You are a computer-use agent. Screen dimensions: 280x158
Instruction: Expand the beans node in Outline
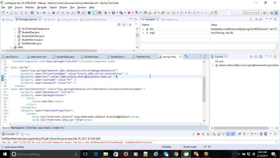click(213, 65)
